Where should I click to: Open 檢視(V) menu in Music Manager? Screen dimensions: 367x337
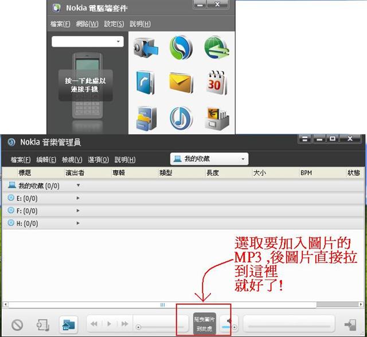click(x=72, y=160)
